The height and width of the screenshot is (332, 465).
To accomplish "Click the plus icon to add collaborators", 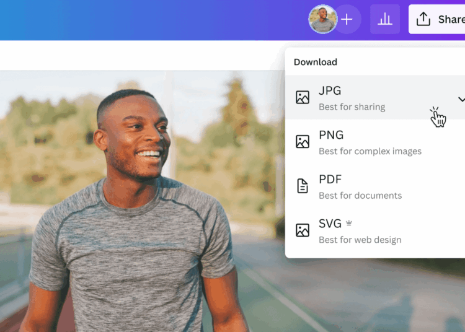I will coord(347,19).
